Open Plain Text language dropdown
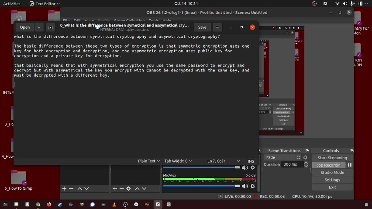Viewport: 372px width, 209px height. [149, 161]
